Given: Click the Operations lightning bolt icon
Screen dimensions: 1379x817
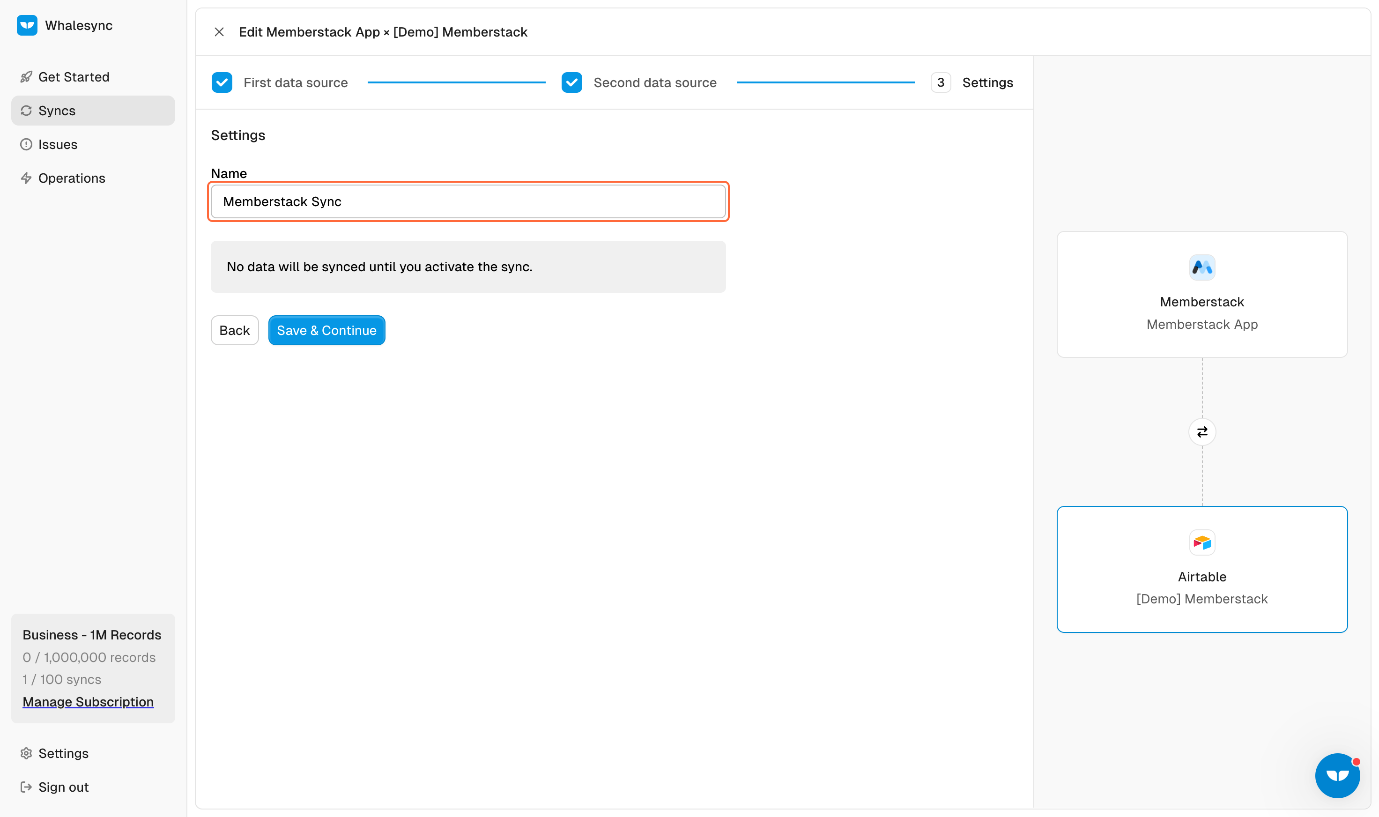Looking at the screenshot, I should [x=26, y=178].
